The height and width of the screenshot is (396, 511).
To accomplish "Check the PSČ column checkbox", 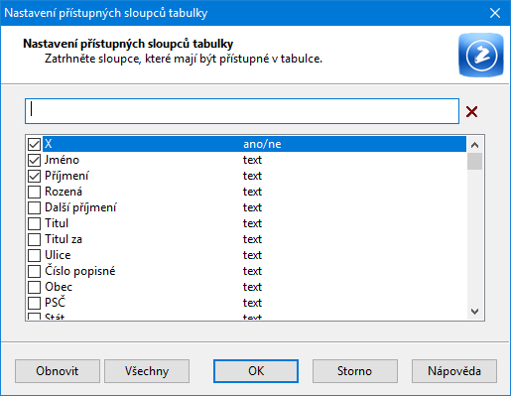I will tap(34, 303).
